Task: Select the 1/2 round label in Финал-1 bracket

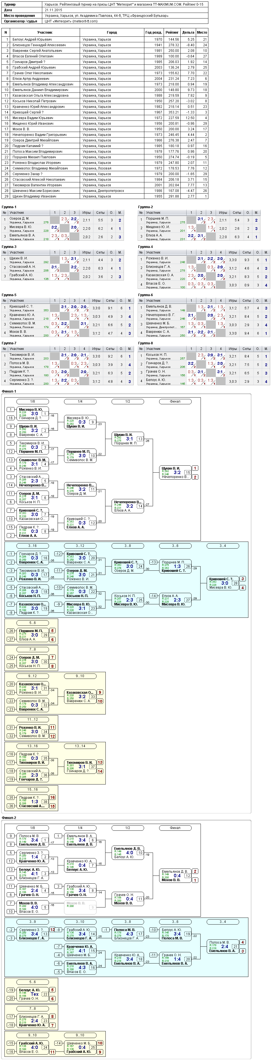Action: (x=128, y=401)
